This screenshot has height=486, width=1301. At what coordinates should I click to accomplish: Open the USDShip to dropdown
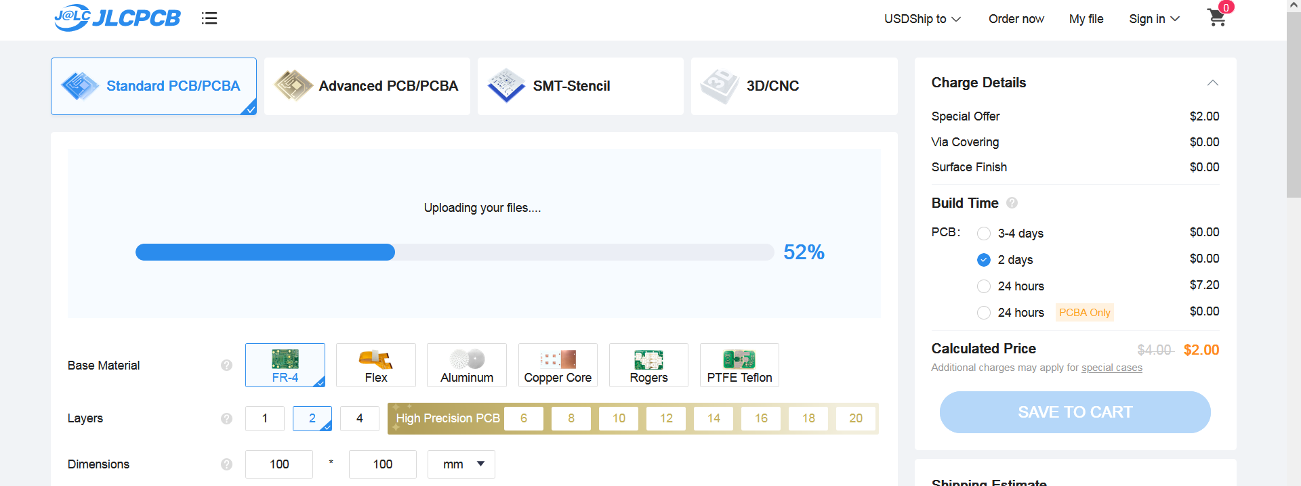[922, 19]
